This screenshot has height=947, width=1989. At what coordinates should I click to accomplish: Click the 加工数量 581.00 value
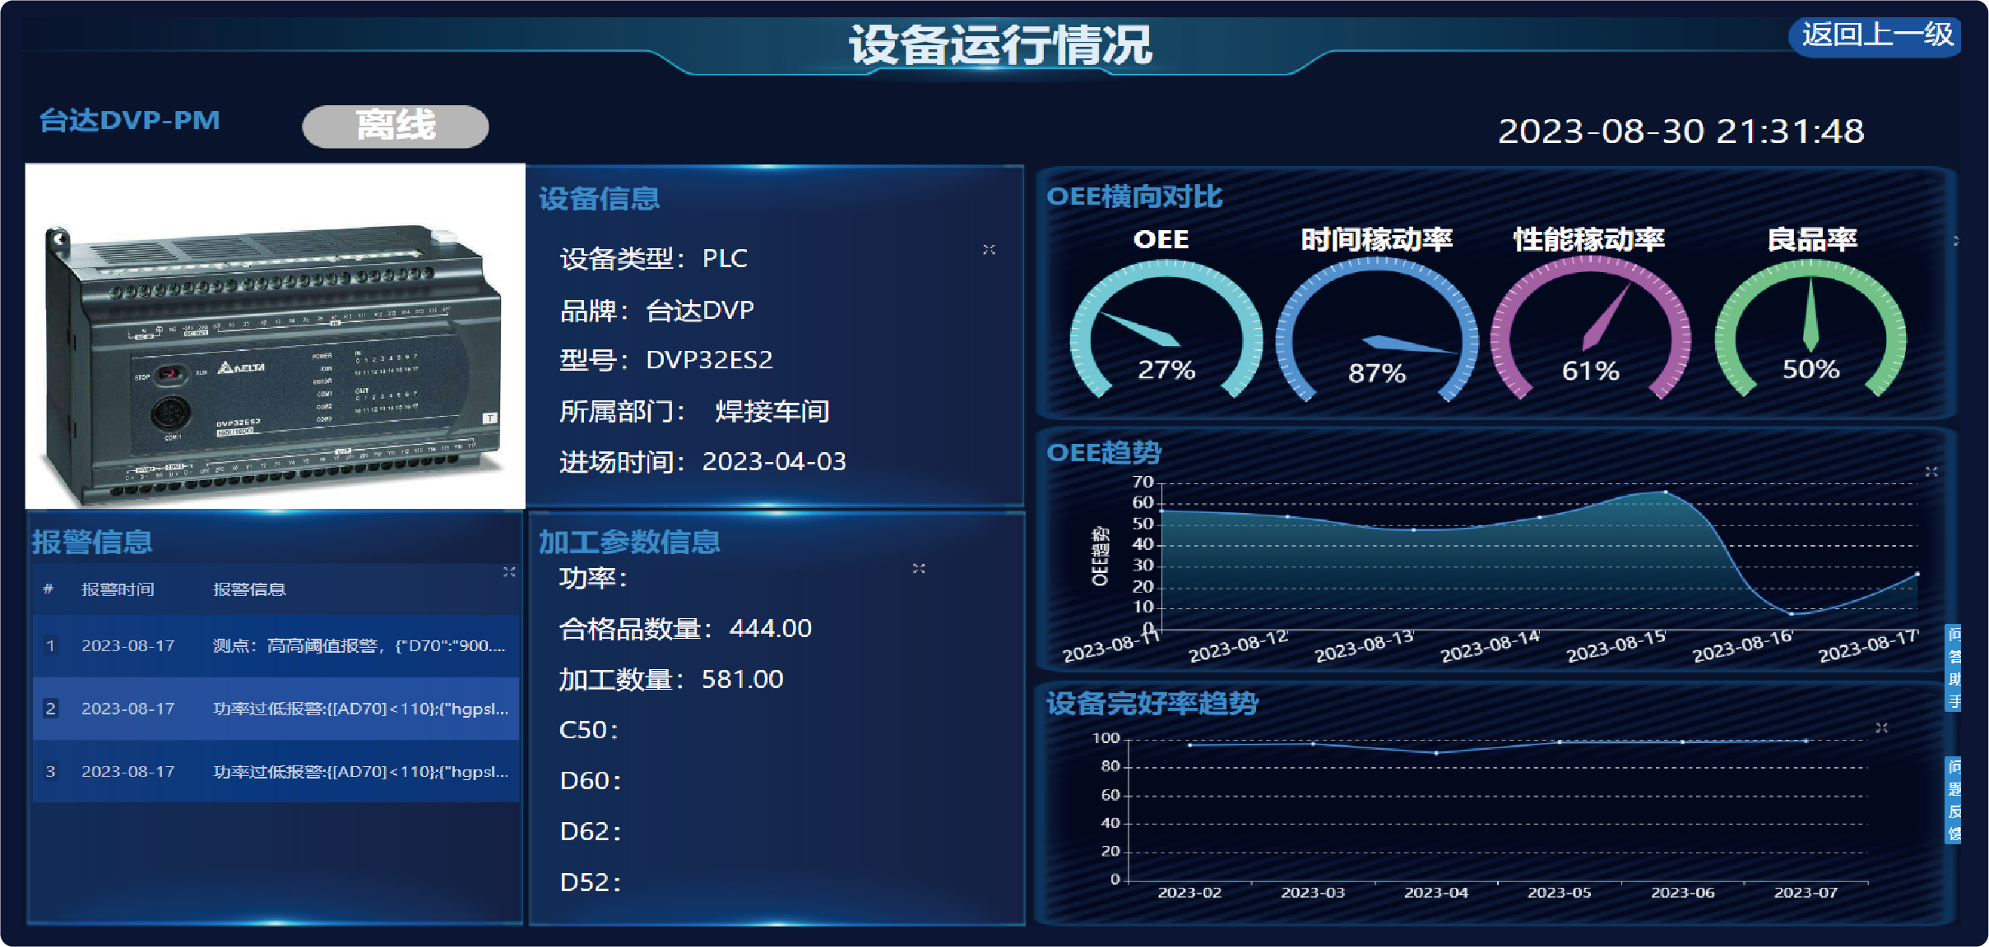pos(742,680)
